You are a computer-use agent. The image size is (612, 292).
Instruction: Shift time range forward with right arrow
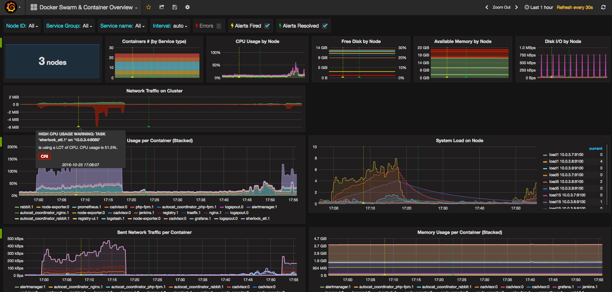click(x=517, y=7)
